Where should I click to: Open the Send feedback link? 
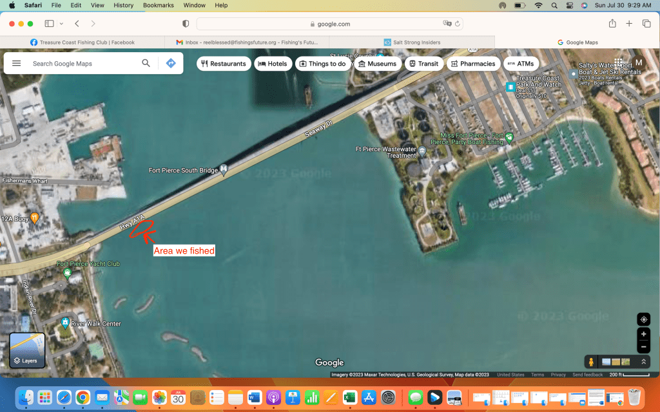point(587,375)
